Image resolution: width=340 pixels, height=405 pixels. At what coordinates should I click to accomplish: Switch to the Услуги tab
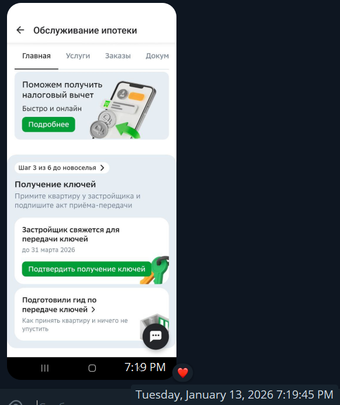[78, 56]
